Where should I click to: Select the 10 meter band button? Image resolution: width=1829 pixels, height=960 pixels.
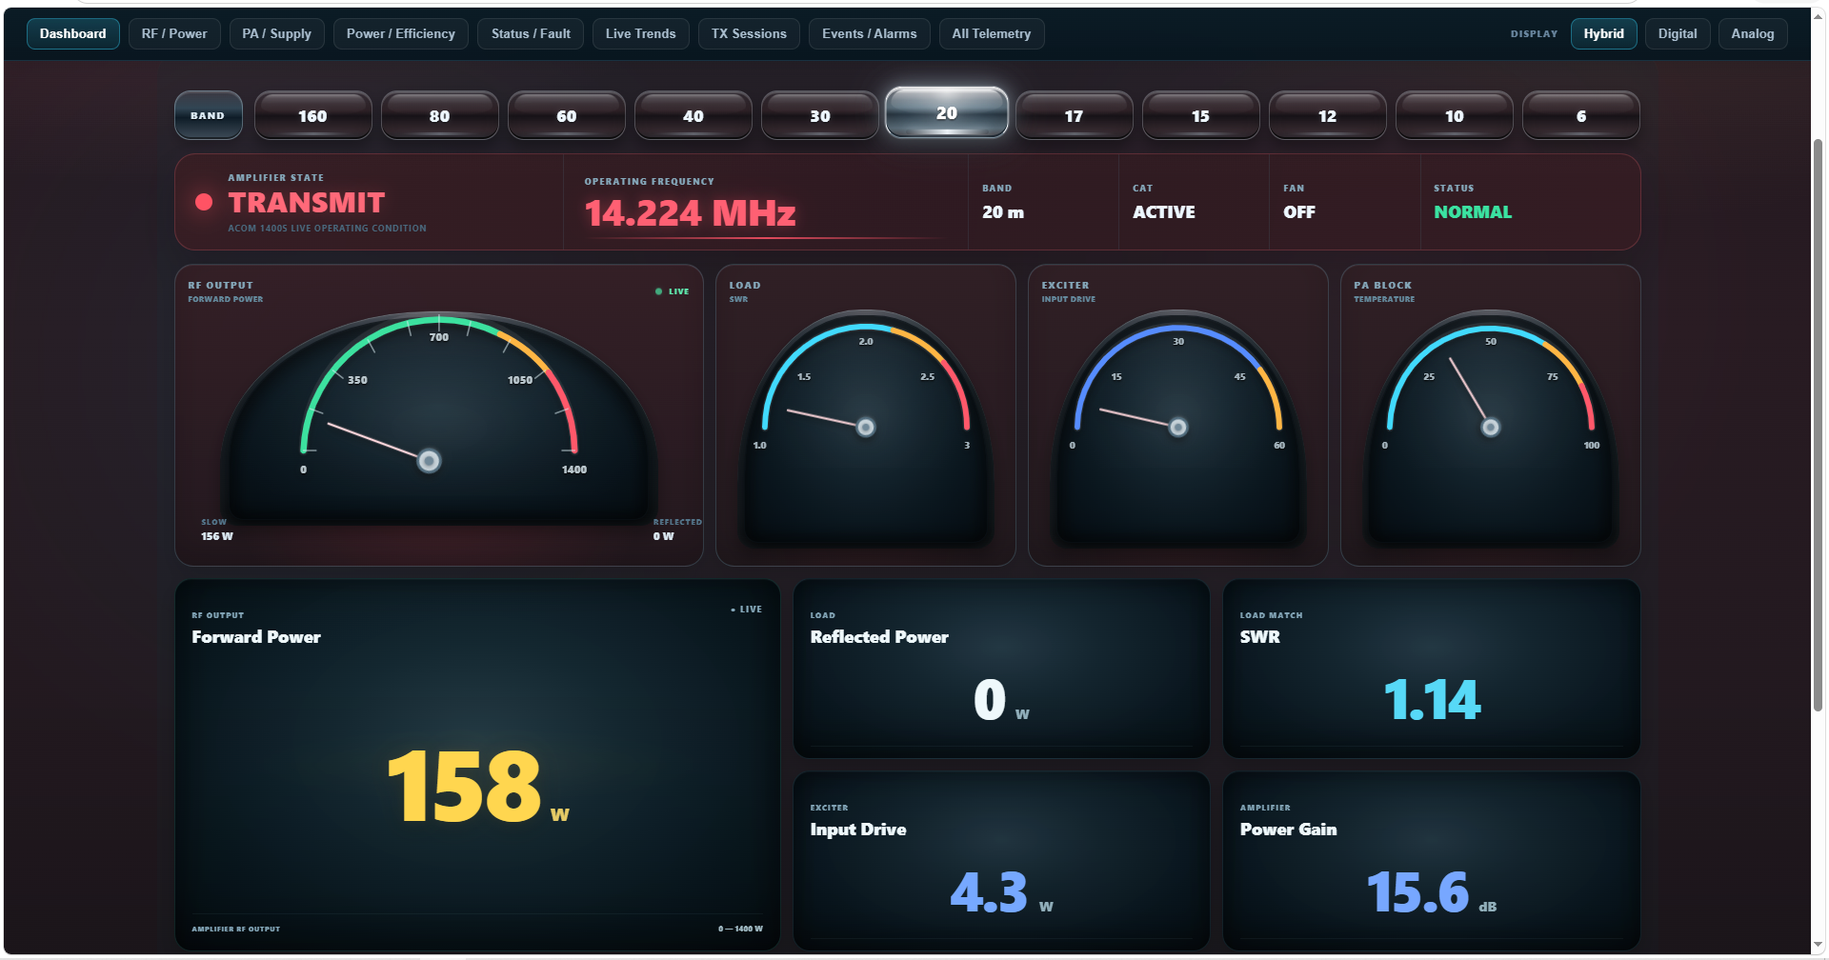point(1454,115)
